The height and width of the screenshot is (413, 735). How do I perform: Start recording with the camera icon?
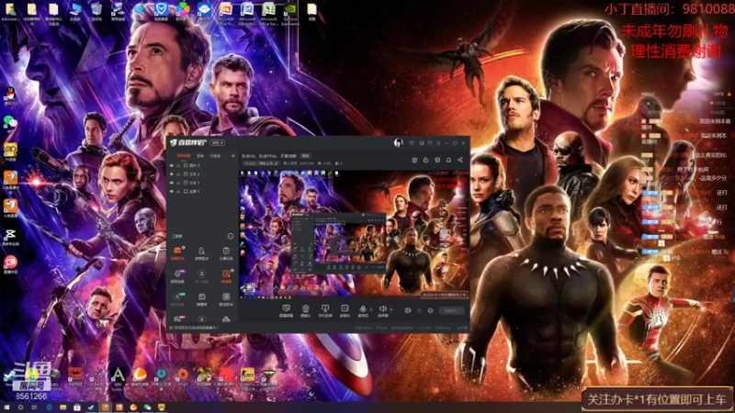(408, 310)
